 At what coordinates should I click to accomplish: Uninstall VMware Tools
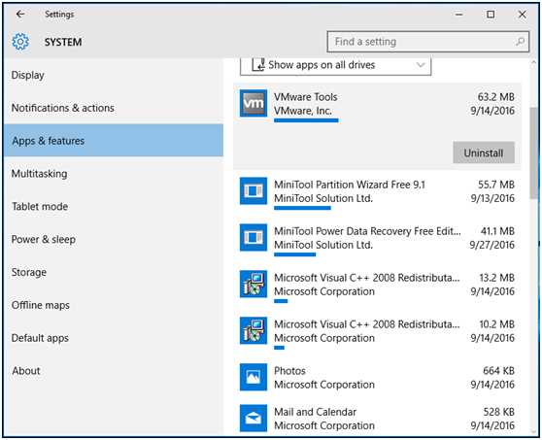point(484,152)
